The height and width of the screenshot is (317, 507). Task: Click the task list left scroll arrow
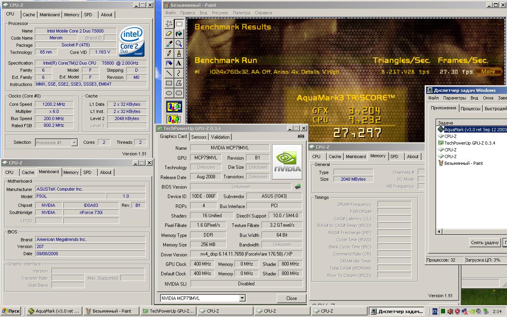[x=439, y=231]
